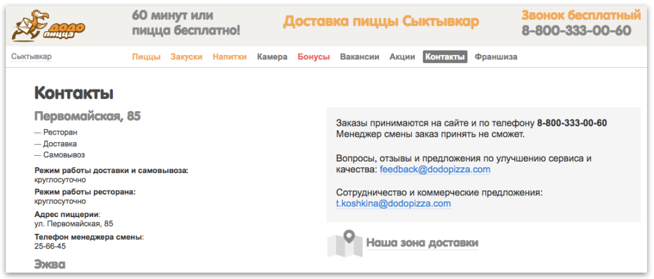Open the Пиццы menu section
Image resolution: width=654 pixels, height=279 pixels.
[x=146, y=57]
